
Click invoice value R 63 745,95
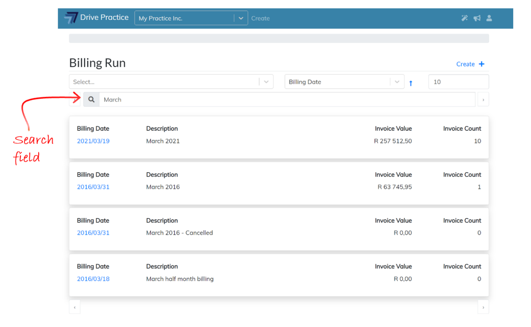point(395,187)
